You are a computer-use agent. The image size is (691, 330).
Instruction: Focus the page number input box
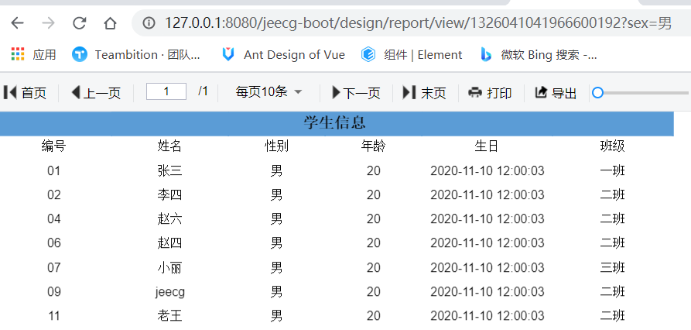166,91
